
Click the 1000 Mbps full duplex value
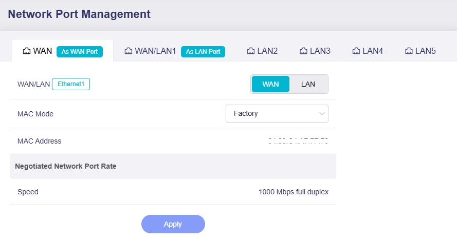[294, 192]
